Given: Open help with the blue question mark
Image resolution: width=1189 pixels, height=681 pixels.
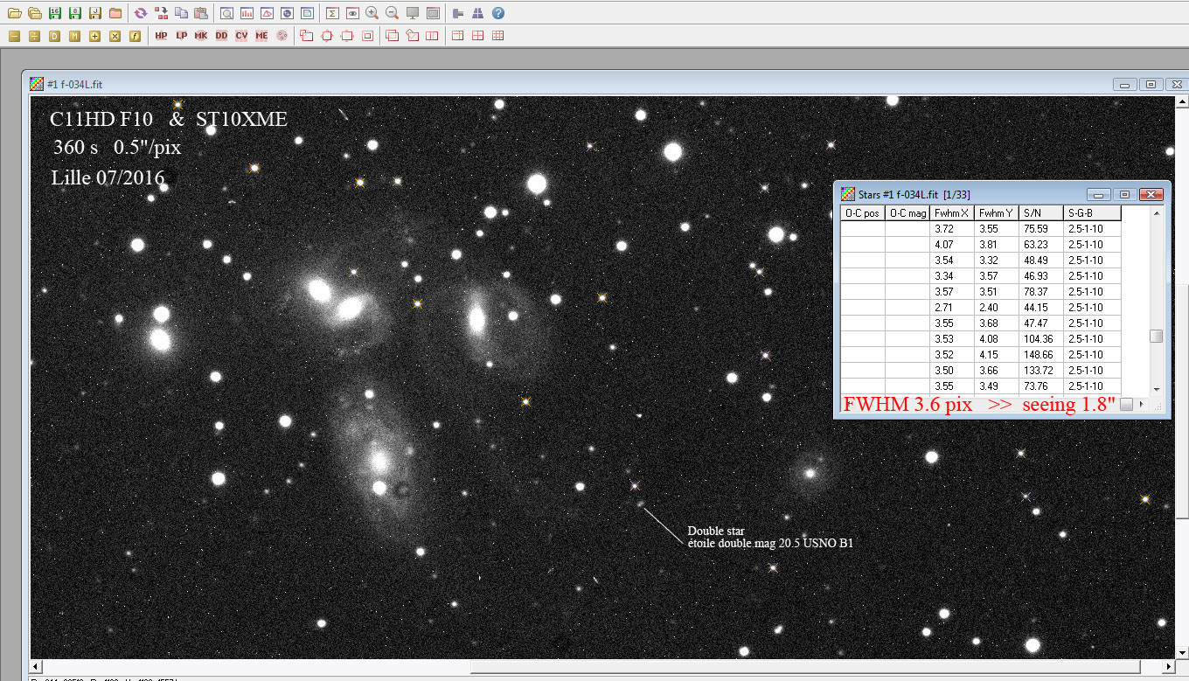Looking at the screenshot, I should point(498,13).
